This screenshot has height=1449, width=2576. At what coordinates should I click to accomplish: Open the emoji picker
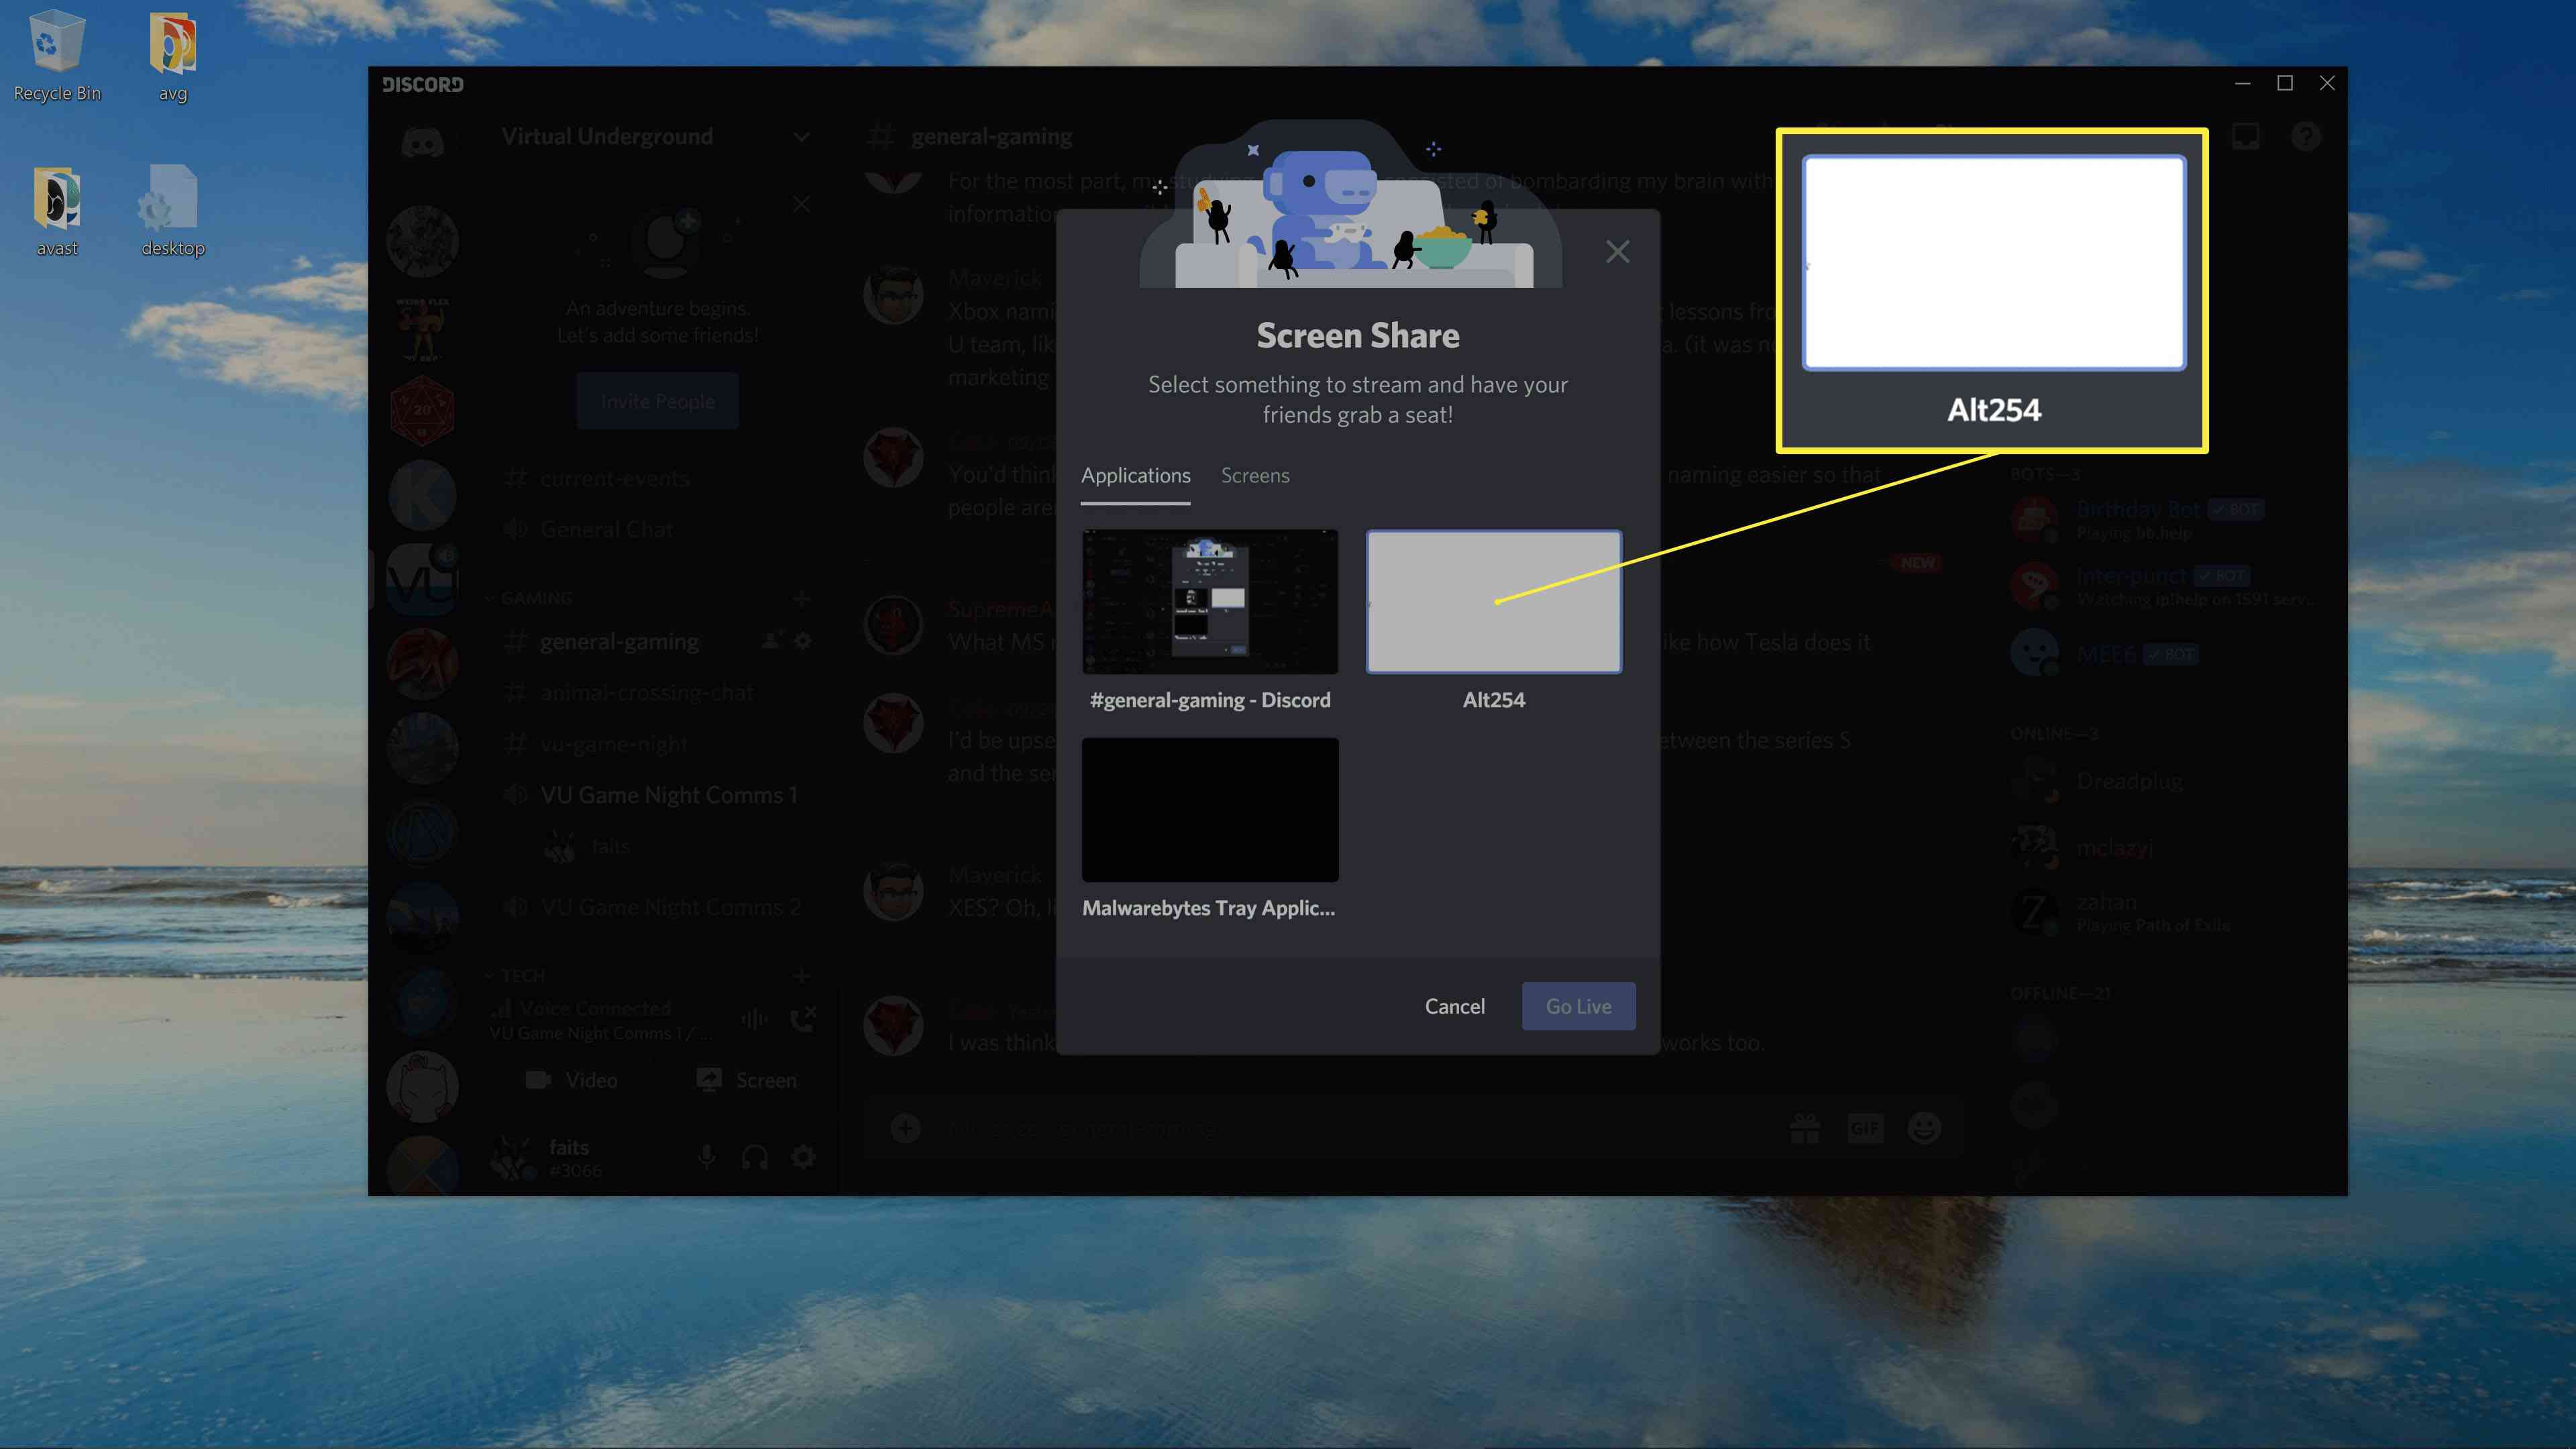[x=1924, y=1128]
